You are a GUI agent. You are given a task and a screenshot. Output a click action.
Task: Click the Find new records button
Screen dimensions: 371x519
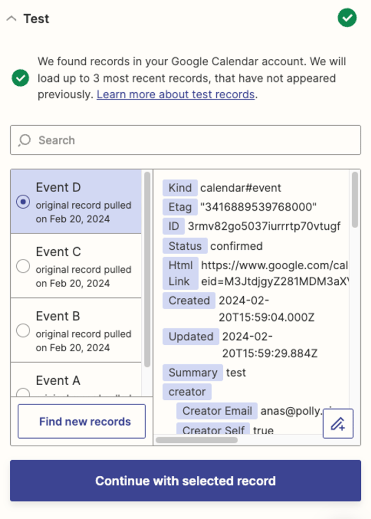tap(82, 421)
